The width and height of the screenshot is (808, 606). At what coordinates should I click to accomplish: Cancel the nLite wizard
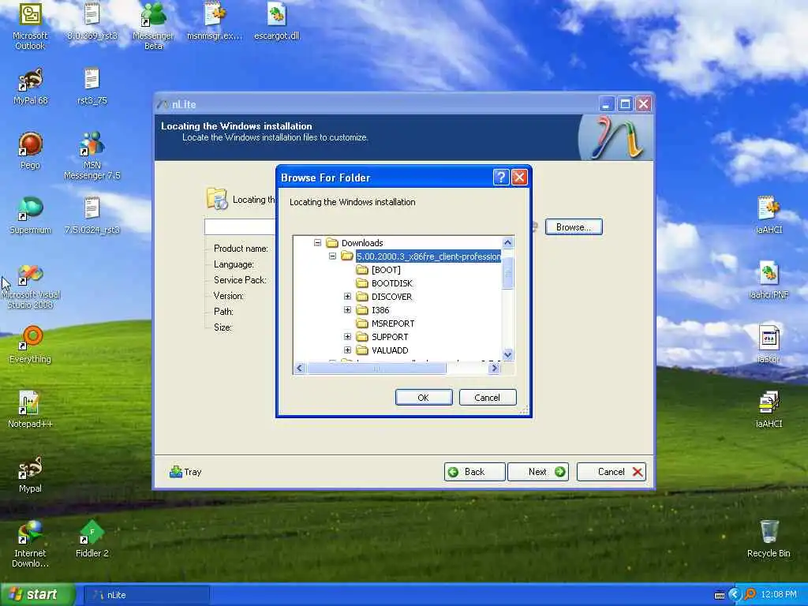coord(612,472)
